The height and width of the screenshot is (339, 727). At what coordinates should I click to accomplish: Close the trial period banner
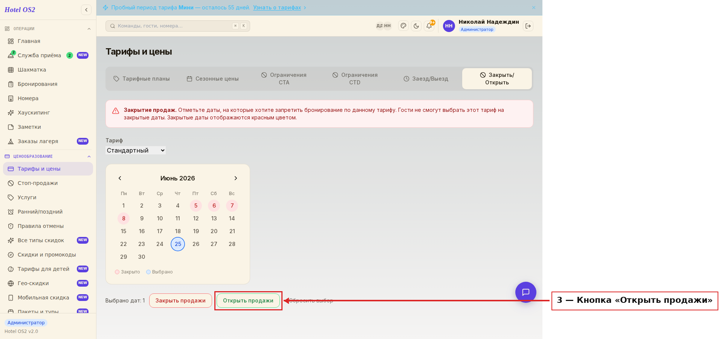[x=534, y=8]
